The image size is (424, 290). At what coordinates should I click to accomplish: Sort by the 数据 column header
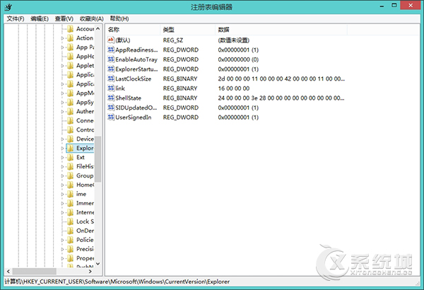click(281, 30)
